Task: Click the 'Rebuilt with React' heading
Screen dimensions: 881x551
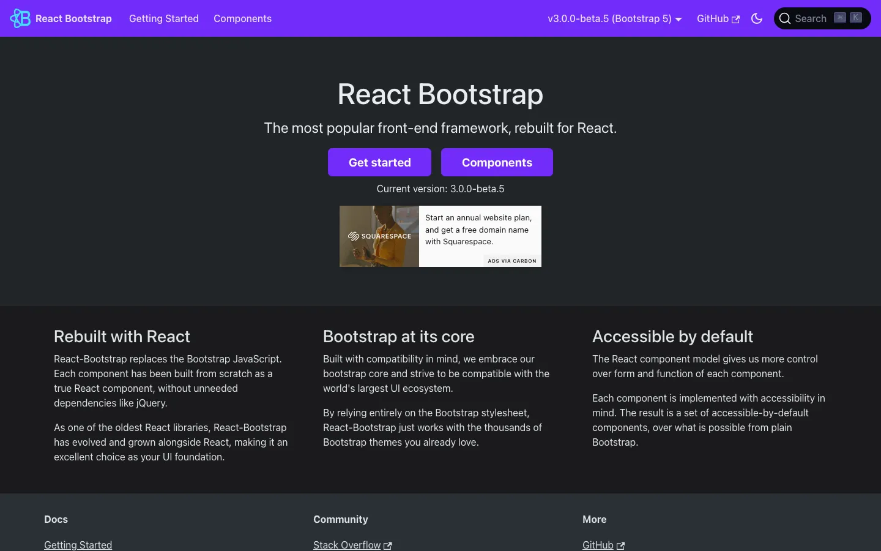Action: [x=122, y=336]
